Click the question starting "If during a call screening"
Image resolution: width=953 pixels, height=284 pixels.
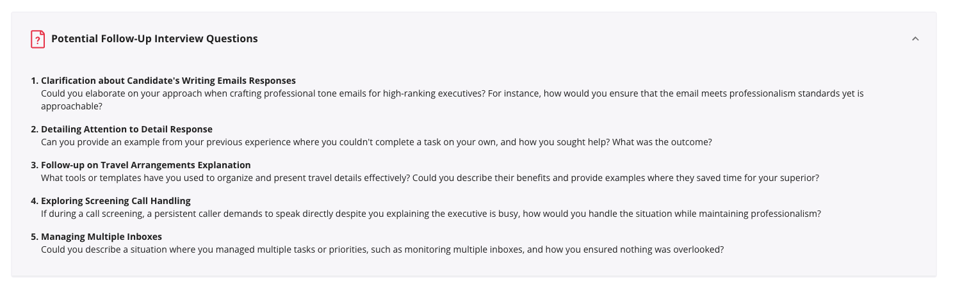[x=430, y=214]
